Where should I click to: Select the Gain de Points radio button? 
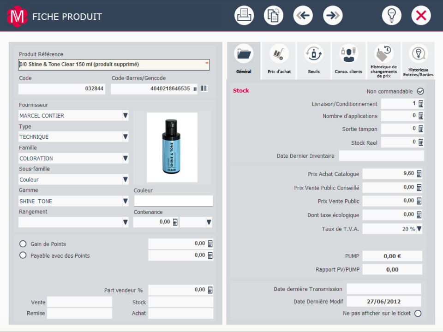23,244
